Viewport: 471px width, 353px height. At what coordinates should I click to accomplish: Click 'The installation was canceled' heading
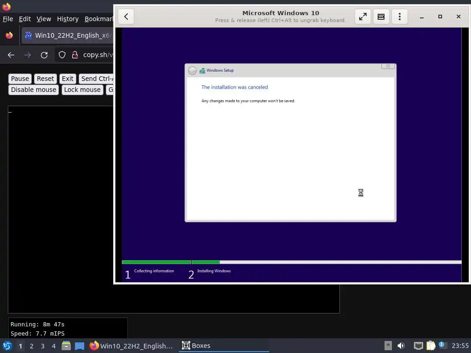235,87
